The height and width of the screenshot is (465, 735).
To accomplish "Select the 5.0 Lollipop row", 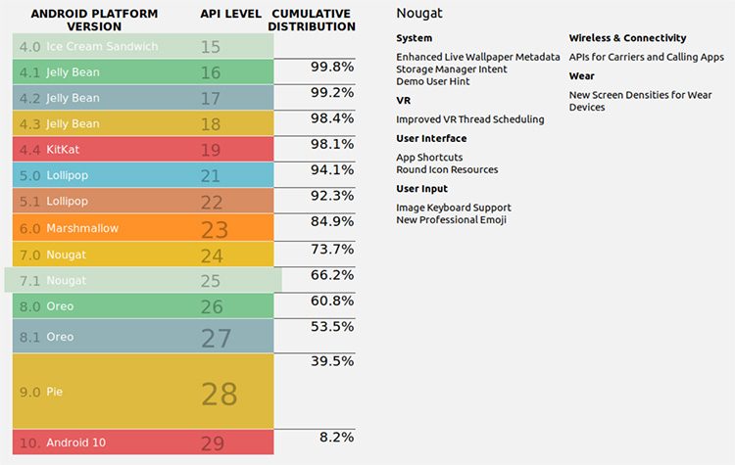I will (x=143, y=175).
